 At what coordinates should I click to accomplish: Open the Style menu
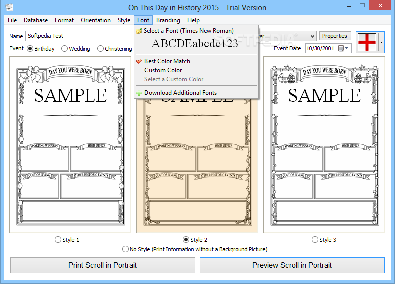[124, 20]
